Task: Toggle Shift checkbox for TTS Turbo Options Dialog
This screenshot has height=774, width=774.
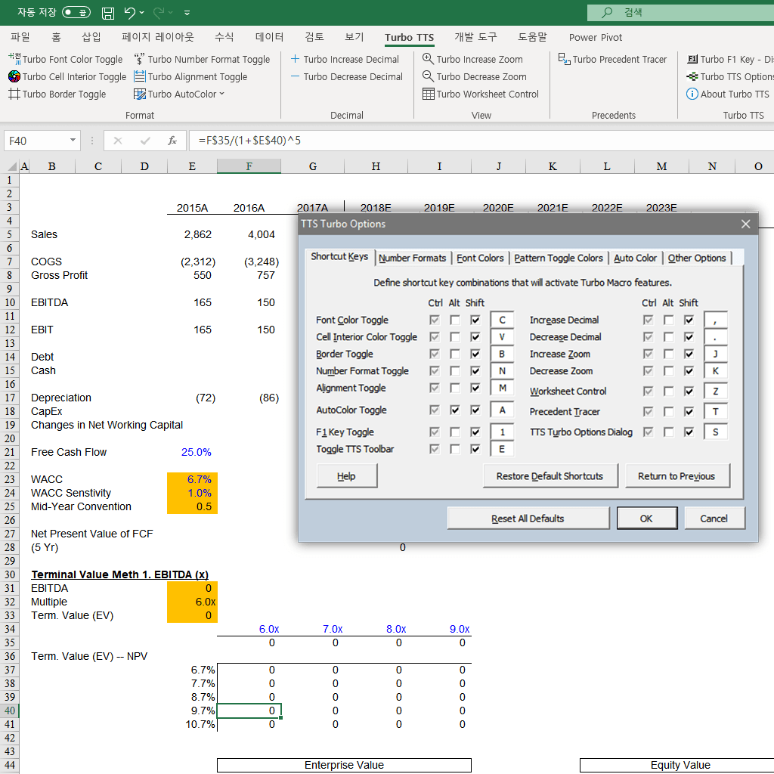Action: point(689,432)
